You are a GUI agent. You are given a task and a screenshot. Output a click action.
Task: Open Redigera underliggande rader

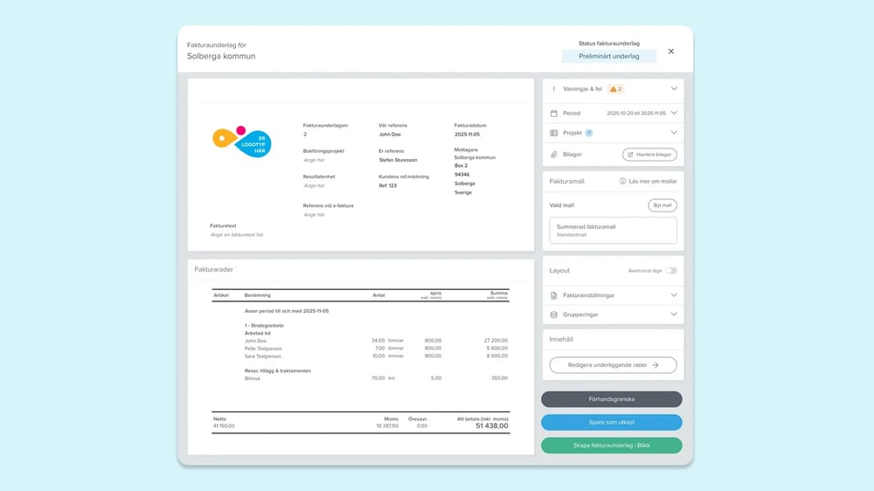(613, 365)
